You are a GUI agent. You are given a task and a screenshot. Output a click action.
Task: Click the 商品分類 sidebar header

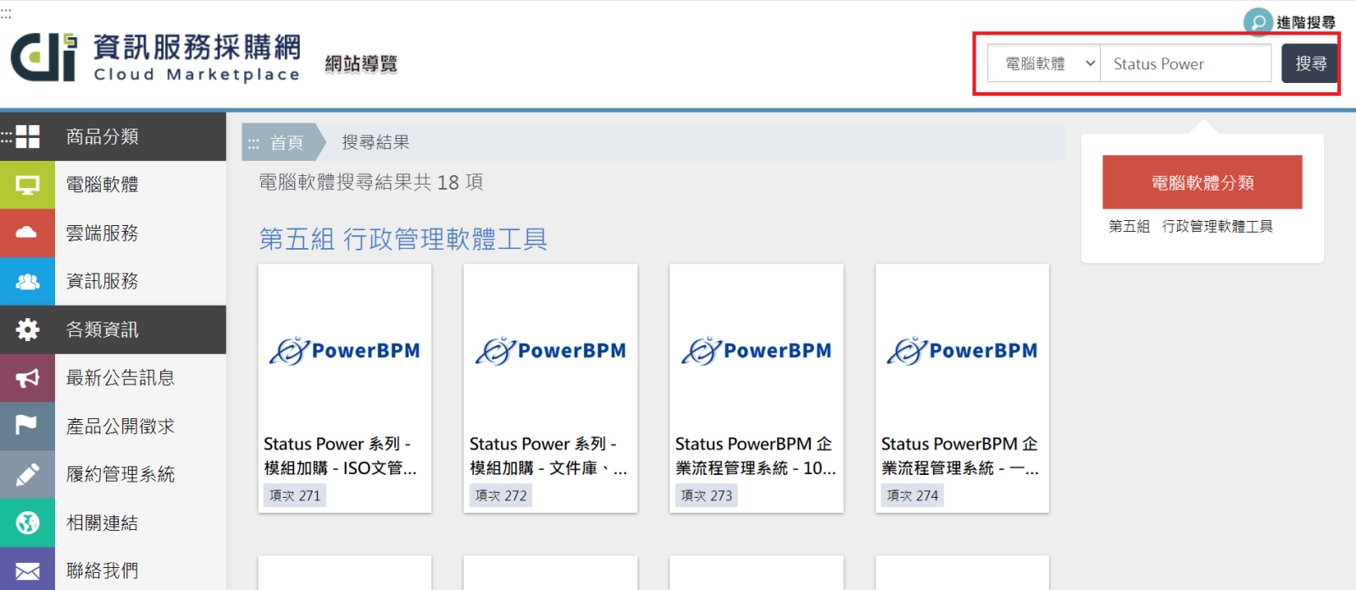click(x=113, y=136)
